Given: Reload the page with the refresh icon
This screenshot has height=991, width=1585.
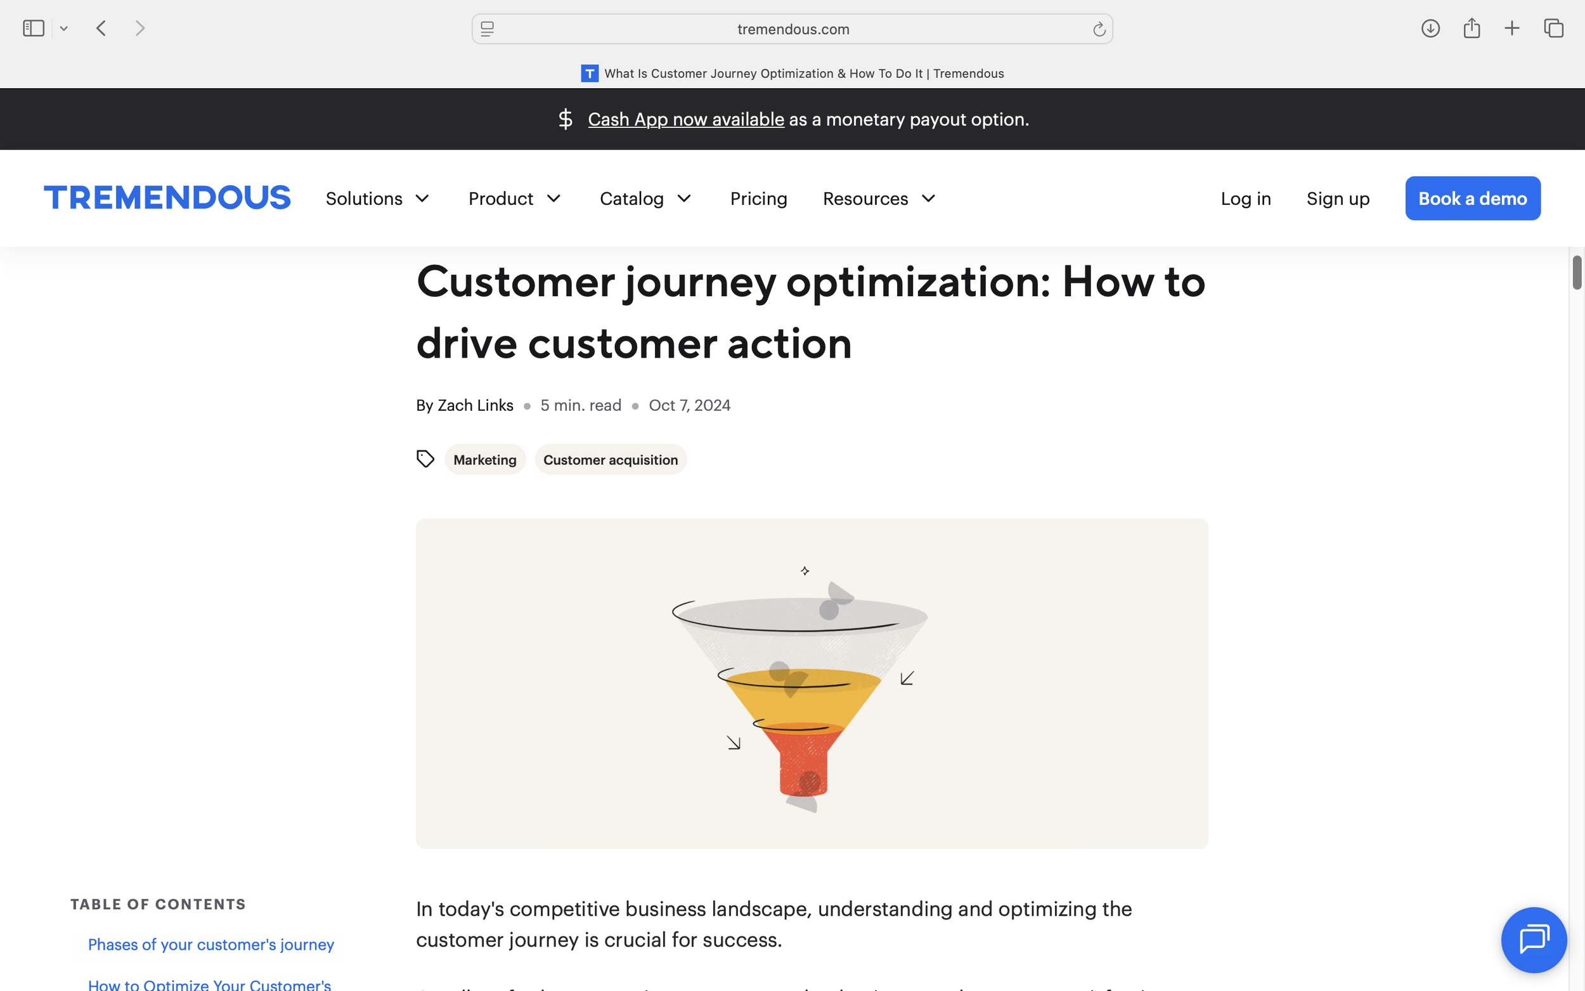Looking at the screenshot, I should coord(1099,29).
